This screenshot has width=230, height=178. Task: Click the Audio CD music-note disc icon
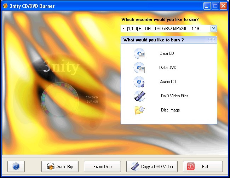click(x=139, y=82)
